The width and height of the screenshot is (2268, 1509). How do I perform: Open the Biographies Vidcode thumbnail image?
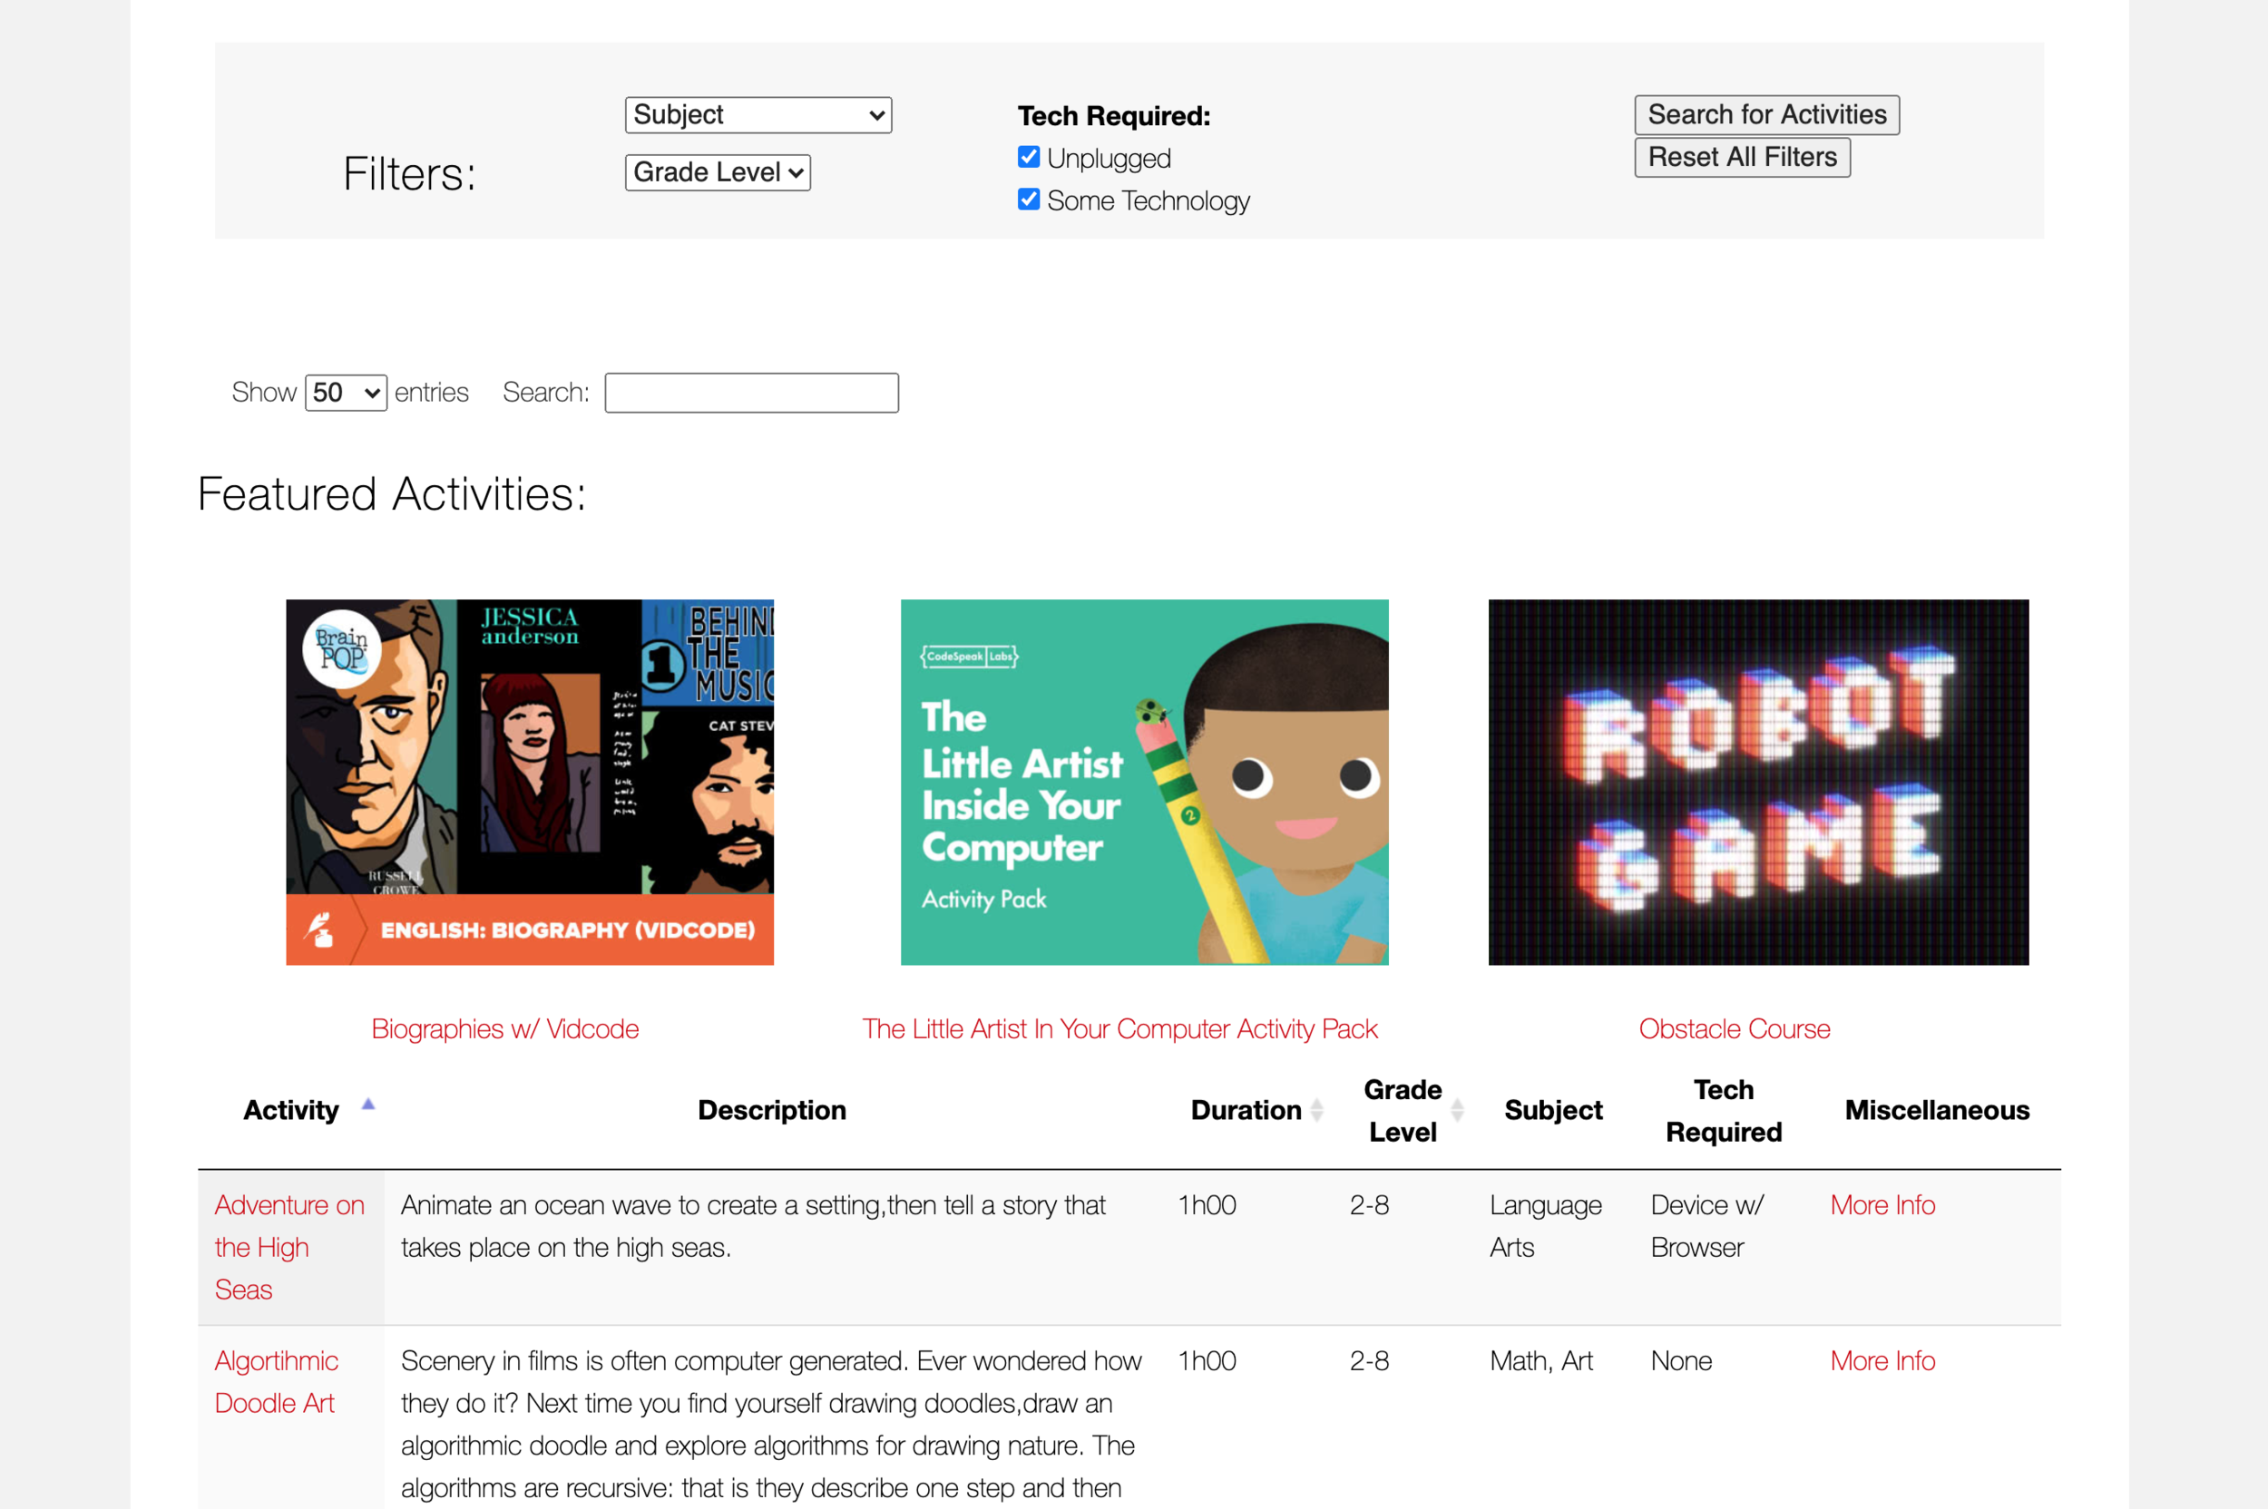pyautogui.click(x=530, y=782)
